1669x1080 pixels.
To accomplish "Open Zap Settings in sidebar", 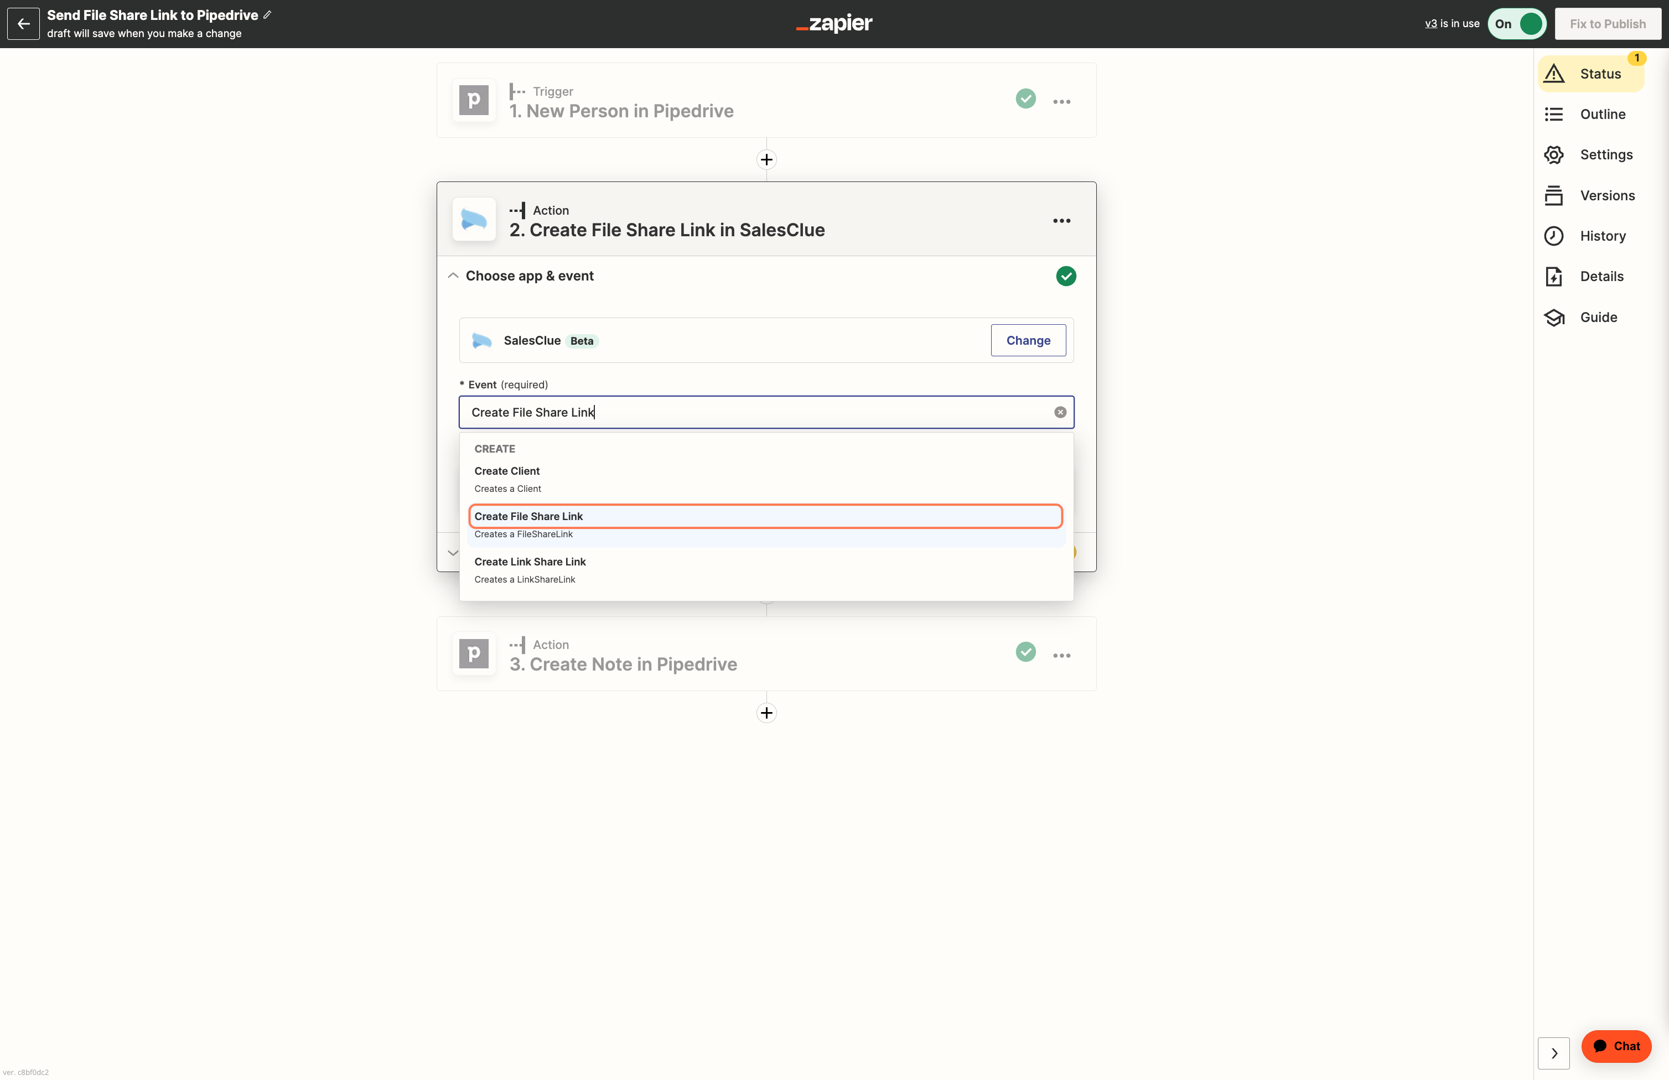I will tap(1590, 155).
